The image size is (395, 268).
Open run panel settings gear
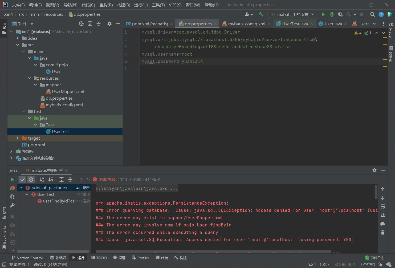pos(374,170)
